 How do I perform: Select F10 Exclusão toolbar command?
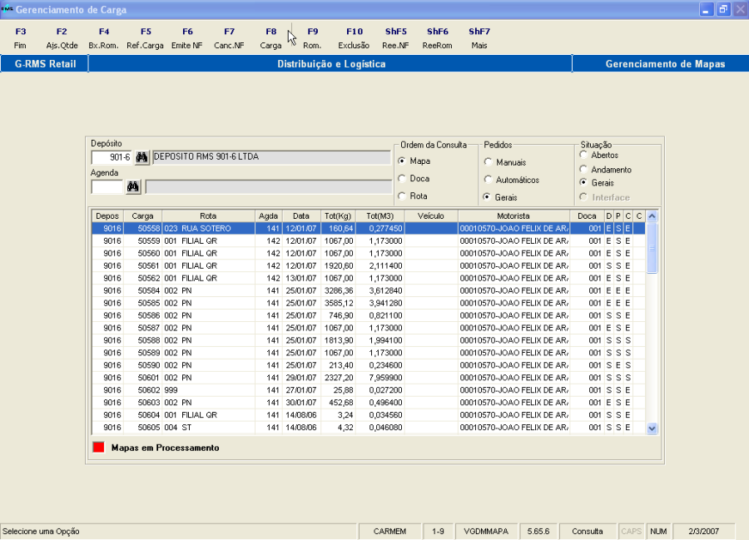(355, 38)
